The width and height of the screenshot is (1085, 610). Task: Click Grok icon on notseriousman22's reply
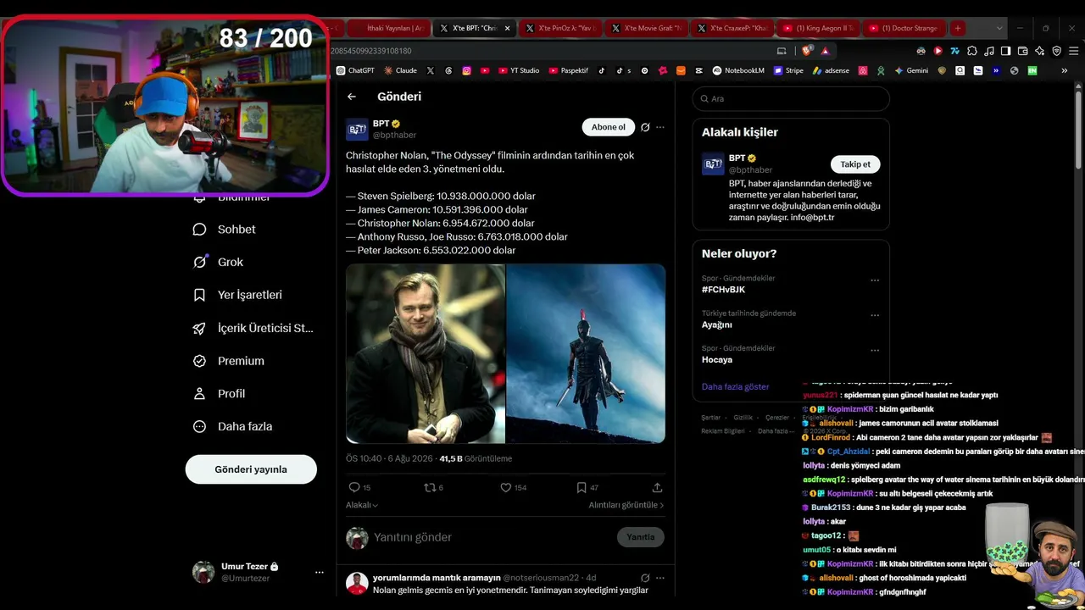pyautogui.click(x=645, y=578)
